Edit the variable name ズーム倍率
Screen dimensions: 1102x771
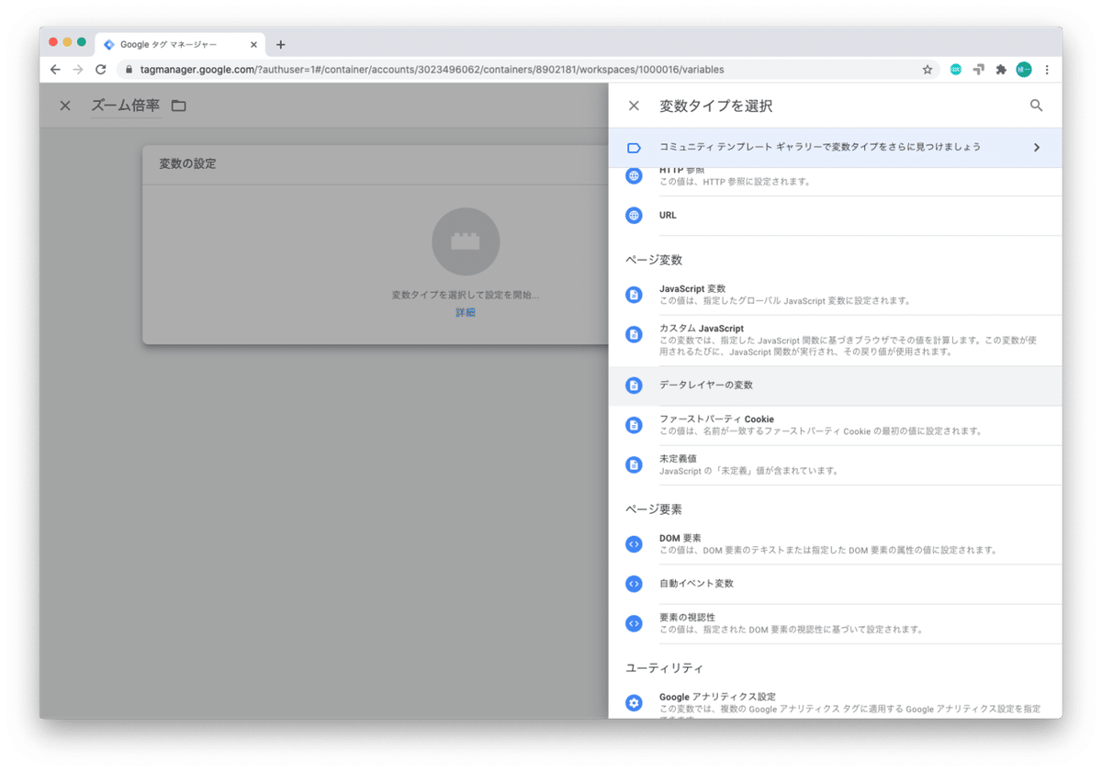(125, 106)
